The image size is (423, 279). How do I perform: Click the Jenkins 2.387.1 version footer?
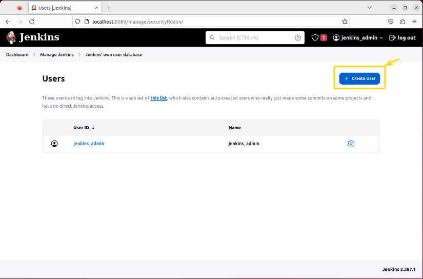[399, 269]
